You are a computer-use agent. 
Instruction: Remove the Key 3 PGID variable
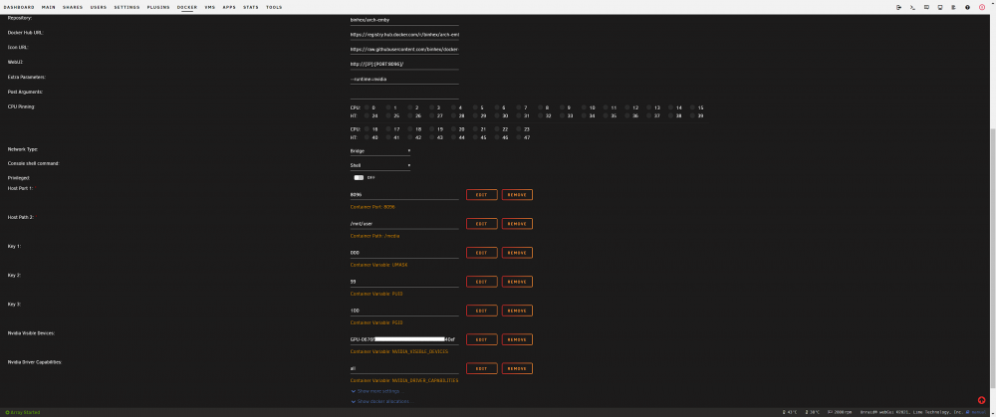click(517, 311)
